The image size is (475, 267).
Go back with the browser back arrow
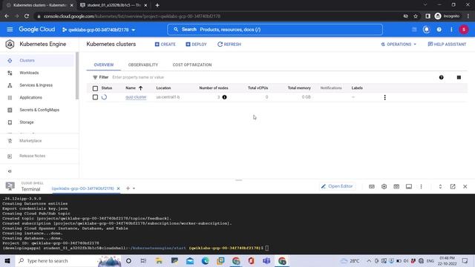pos(7,16)
